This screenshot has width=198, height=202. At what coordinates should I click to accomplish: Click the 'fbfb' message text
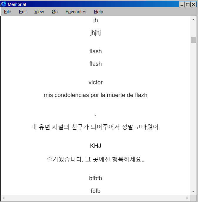pyautogui.click(x=96, y=191)
